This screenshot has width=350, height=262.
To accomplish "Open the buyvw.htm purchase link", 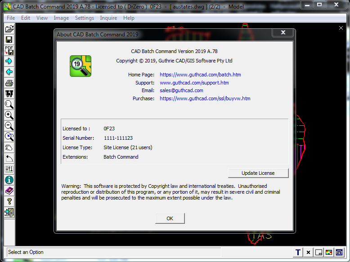I will (205, 98).
